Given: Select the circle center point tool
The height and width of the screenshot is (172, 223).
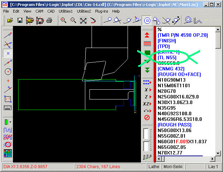Looking at the screenshot, I should click(x=8, y=71).
